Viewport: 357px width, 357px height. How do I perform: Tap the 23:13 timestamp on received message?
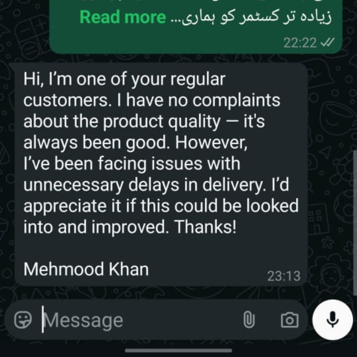(x=284, y=276)
